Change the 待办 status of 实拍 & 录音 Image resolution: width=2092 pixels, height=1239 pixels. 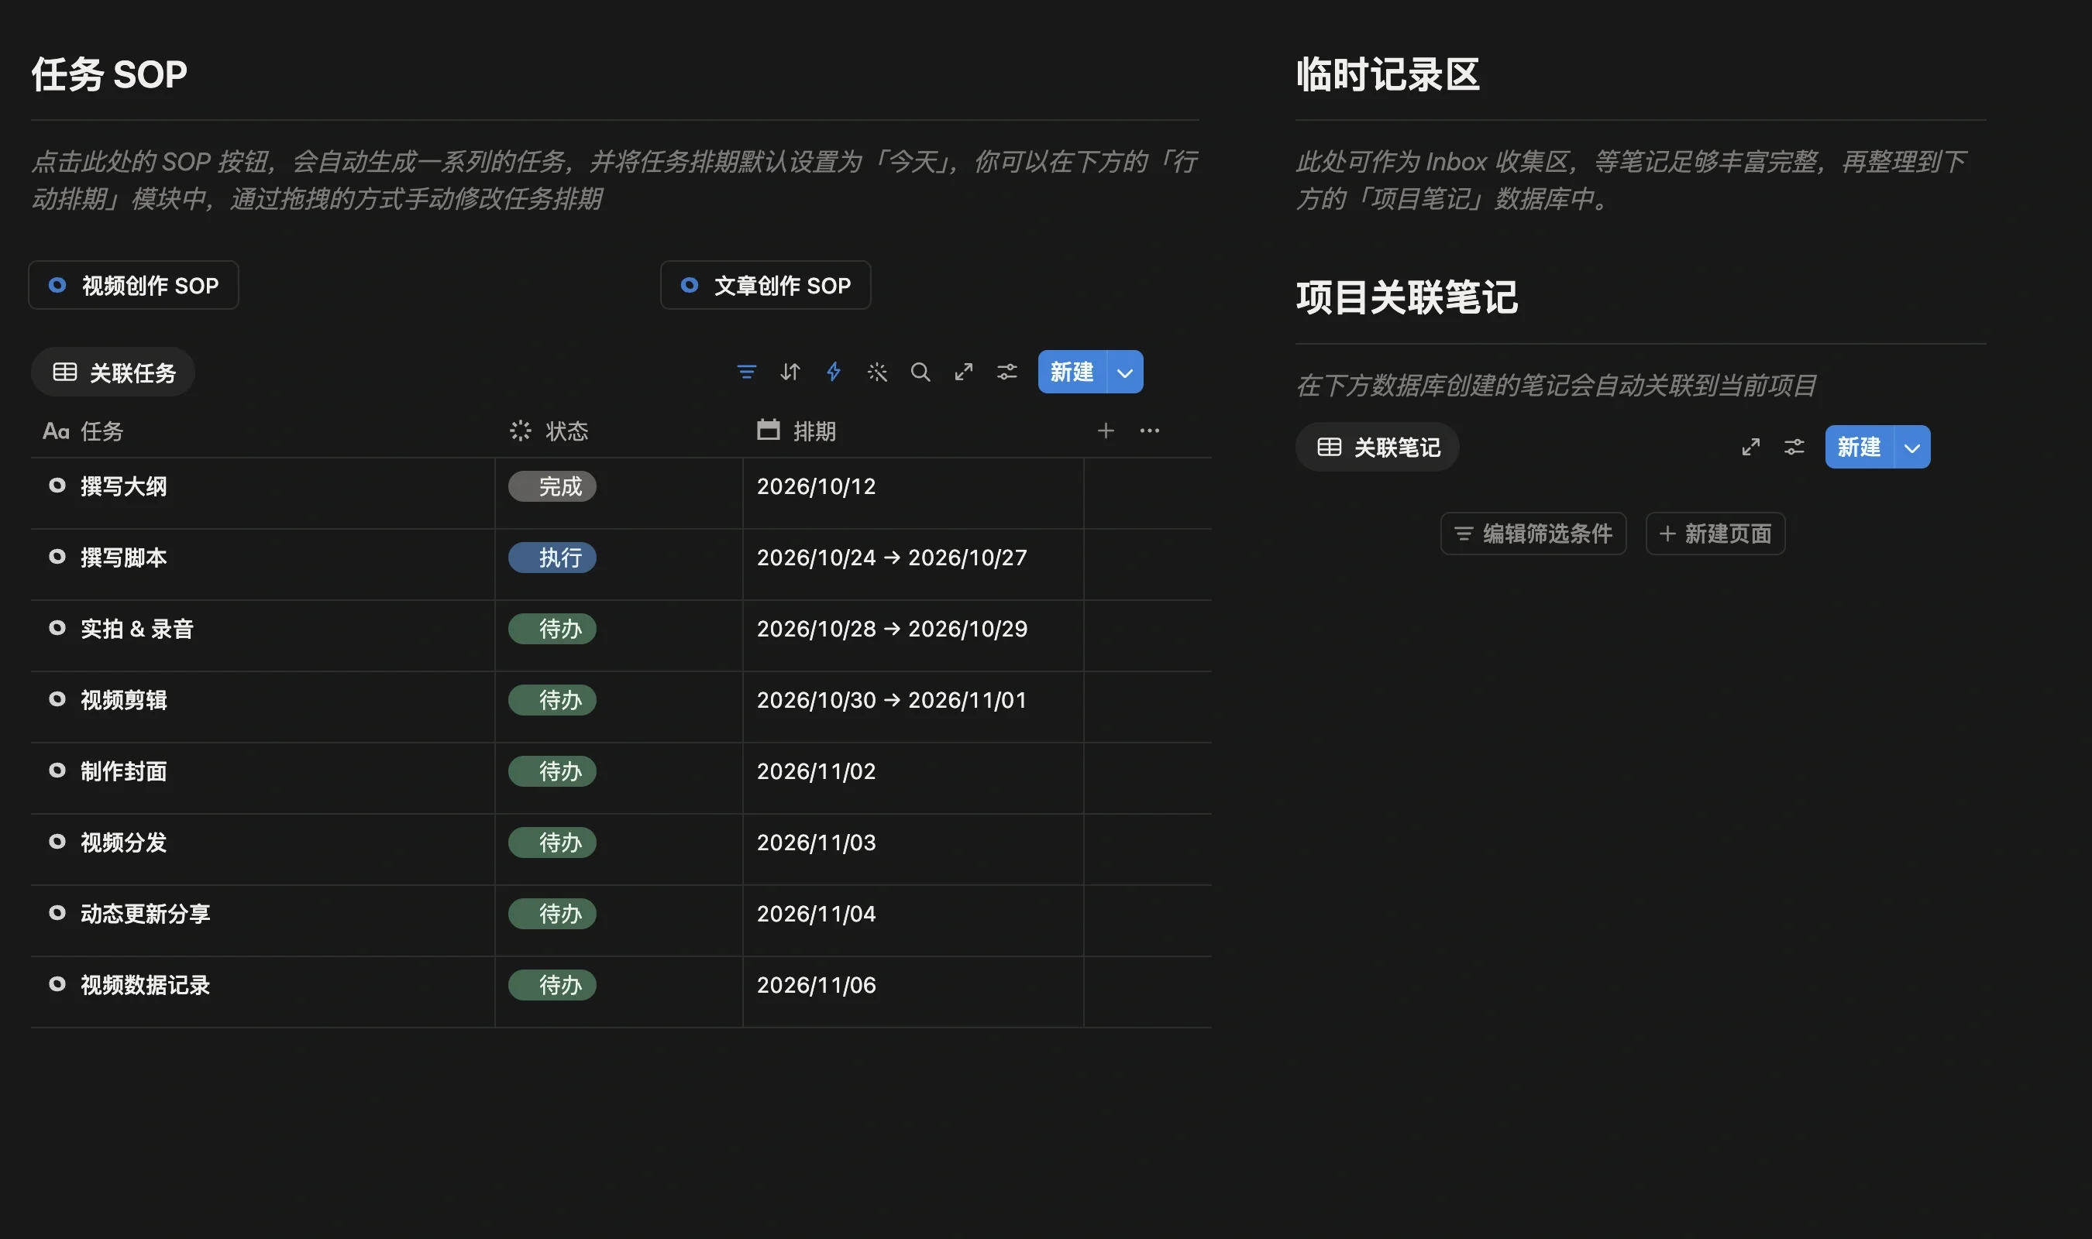click(x=552, y=629)
